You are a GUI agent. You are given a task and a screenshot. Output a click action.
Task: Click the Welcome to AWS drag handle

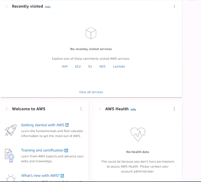[6, 109]
